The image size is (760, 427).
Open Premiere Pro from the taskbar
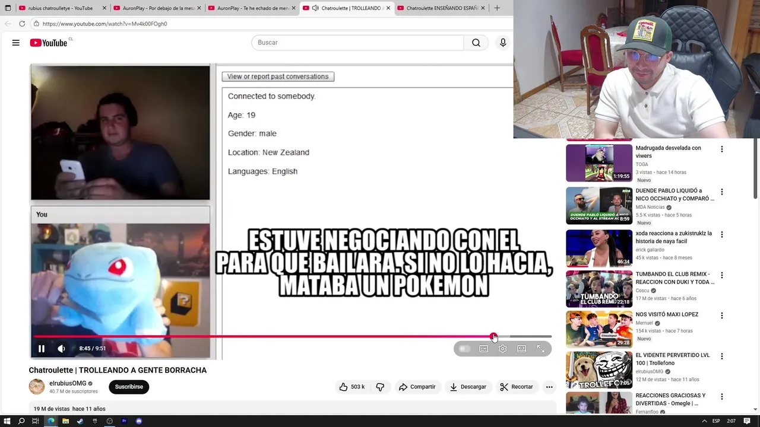(124, 421)
